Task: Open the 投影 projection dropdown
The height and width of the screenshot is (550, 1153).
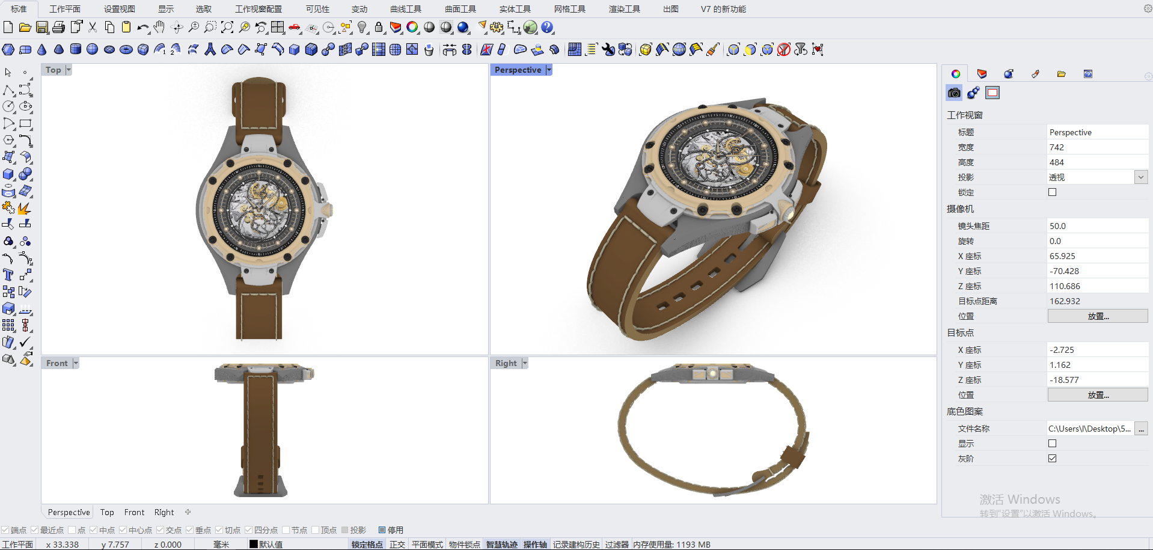Action: click(1140, 177)
